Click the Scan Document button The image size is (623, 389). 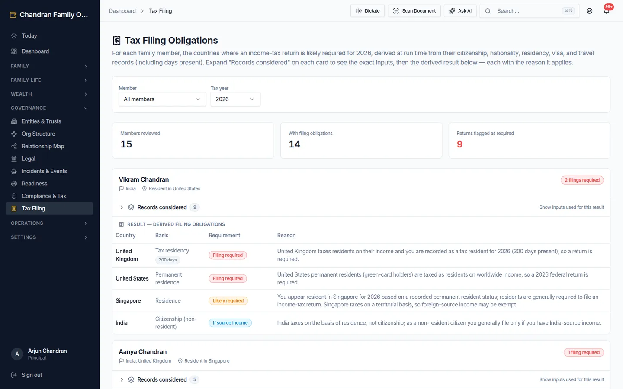click(414, 11)
